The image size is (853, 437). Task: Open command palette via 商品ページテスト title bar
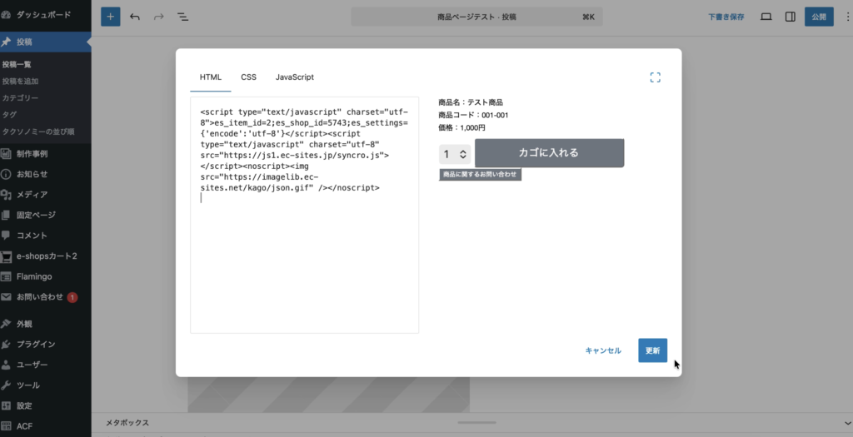(476, 17)
